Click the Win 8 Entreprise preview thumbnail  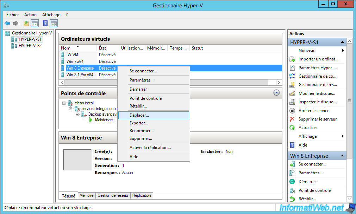77,160
